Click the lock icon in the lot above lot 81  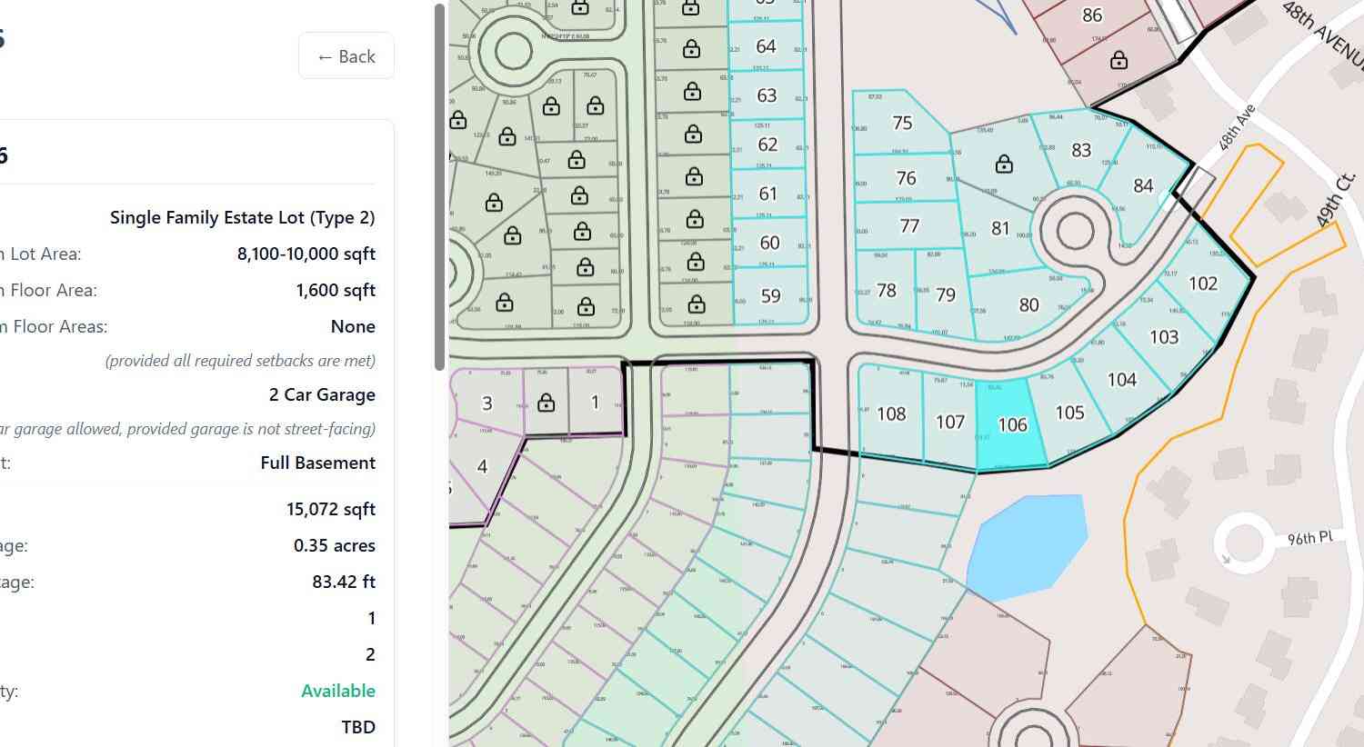(x=1004, y=164)
